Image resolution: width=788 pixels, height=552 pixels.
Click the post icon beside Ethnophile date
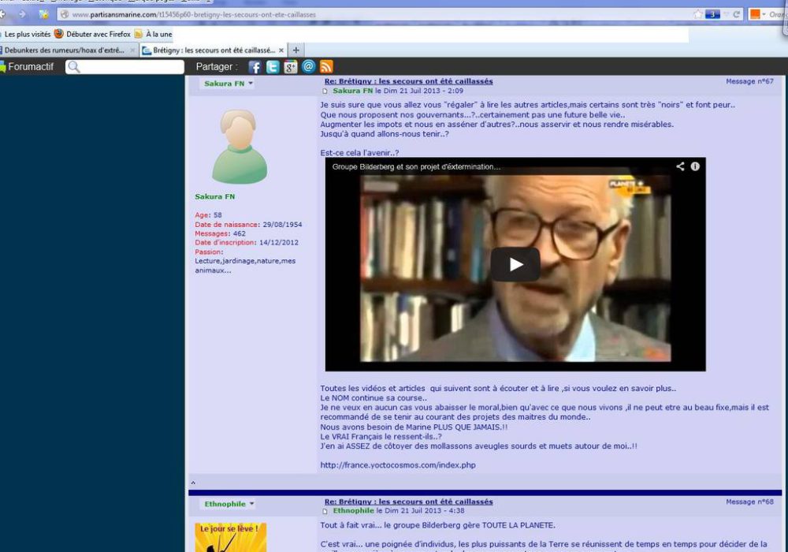(x=325, y=511)
